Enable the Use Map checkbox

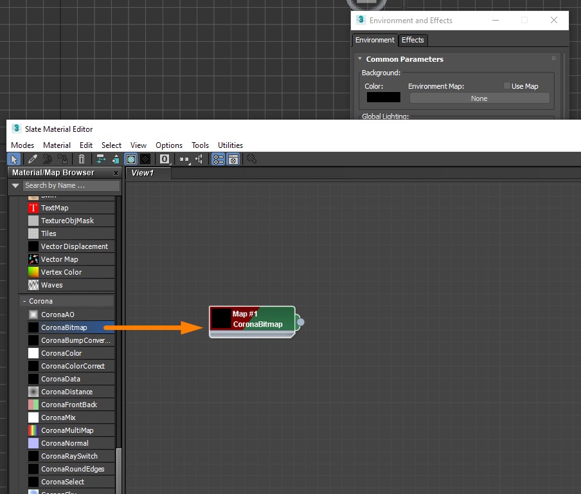pos(507,86)
